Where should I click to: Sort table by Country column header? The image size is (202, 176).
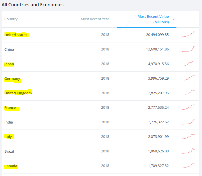(11, 19)
